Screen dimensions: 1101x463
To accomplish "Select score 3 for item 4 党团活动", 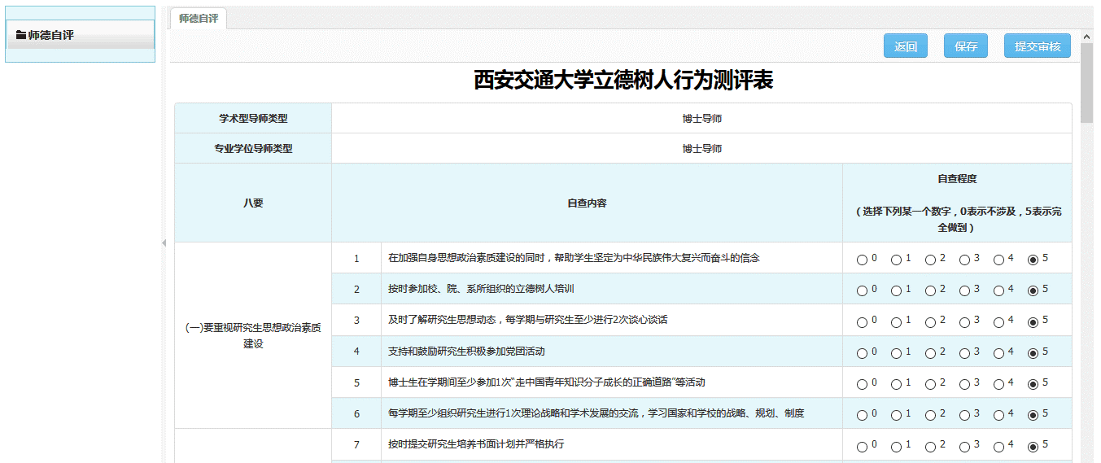I will [x=964, y=354].
